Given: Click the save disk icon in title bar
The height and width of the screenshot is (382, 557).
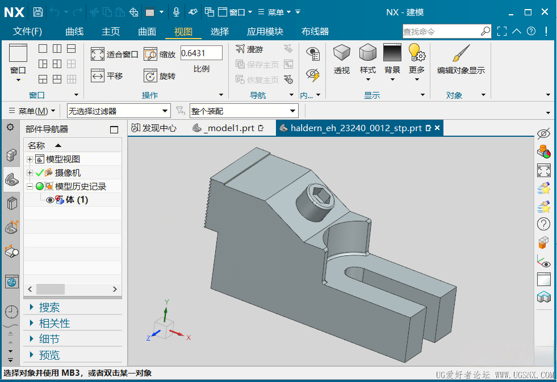Looking at the screenshot, I should click(37, 12).
